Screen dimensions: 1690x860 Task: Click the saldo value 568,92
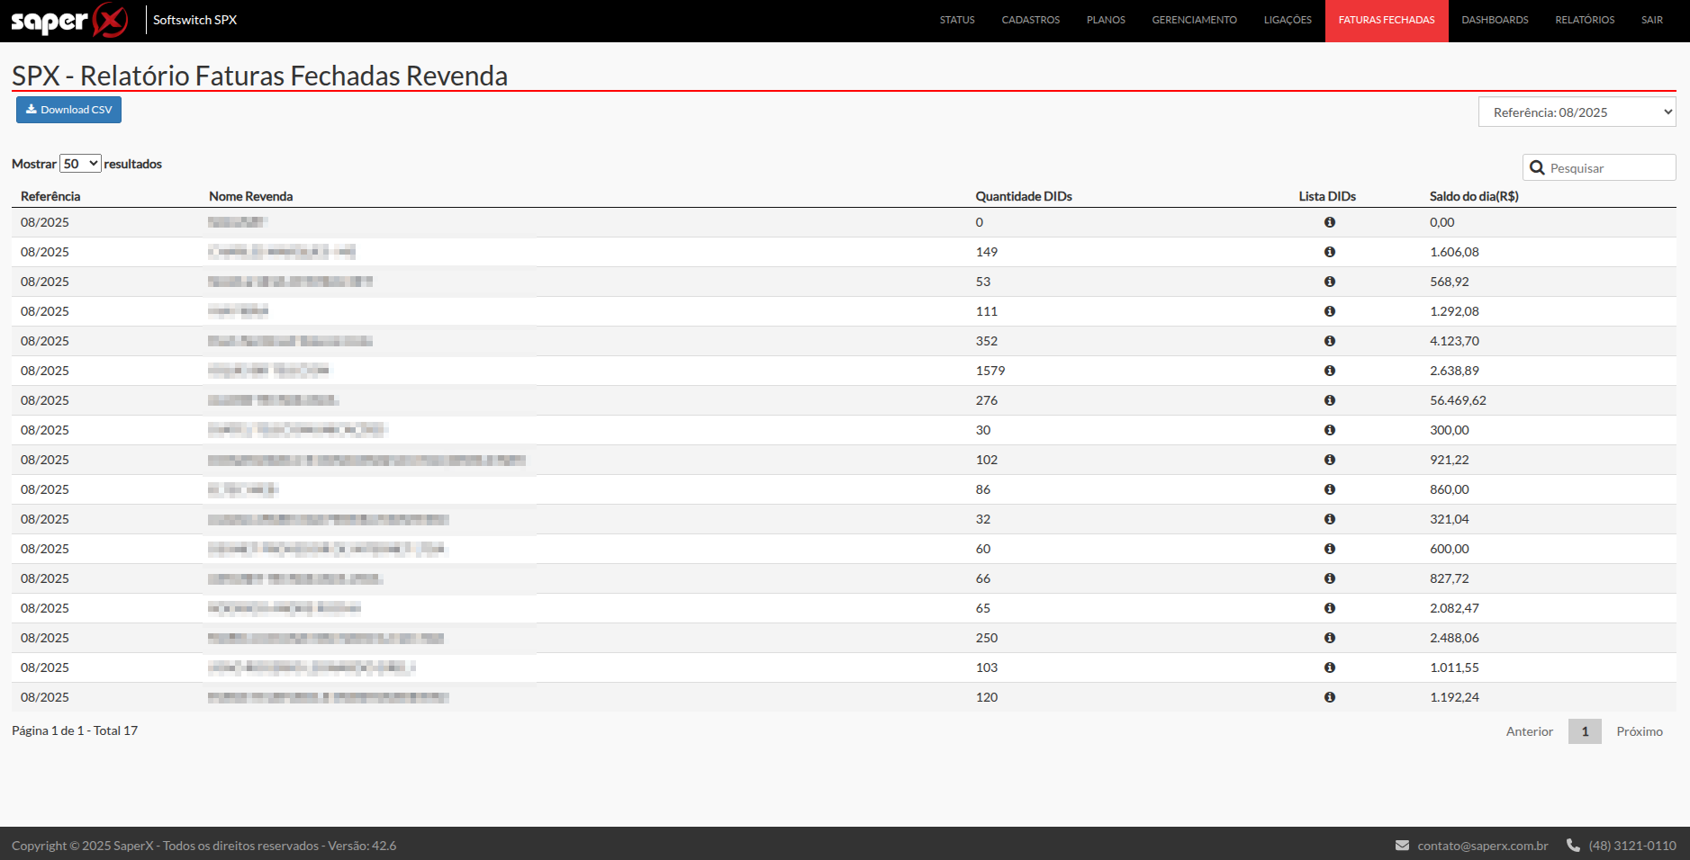(x=1450, y=282)
